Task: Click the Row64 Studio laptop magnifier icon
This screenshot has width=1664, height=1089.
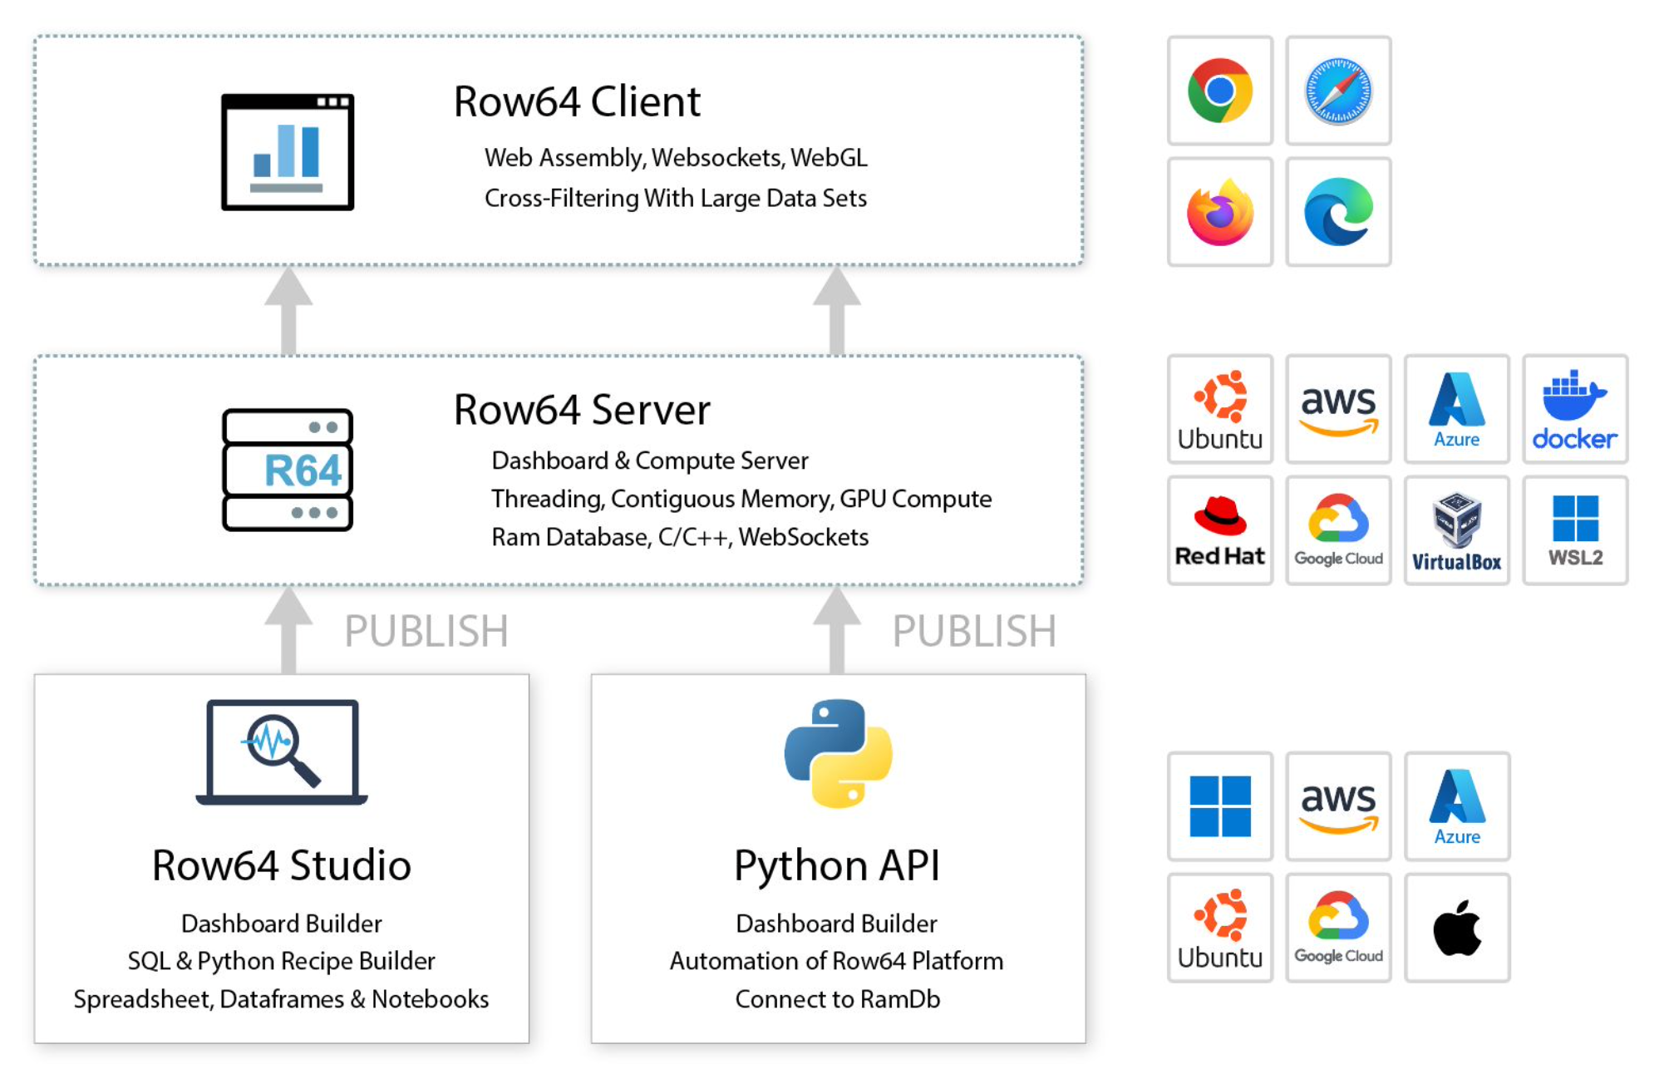Action: (282, 752)
